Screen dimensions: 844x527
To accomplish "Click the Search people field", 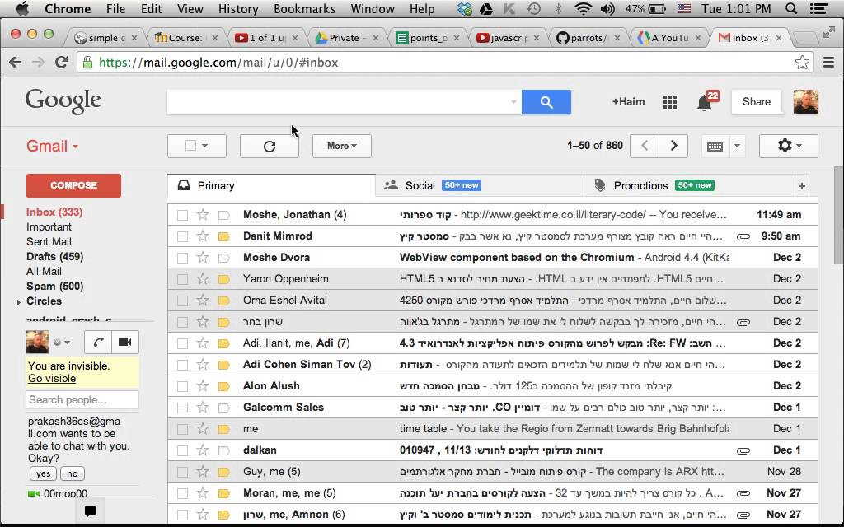I will tap(82, 400).
